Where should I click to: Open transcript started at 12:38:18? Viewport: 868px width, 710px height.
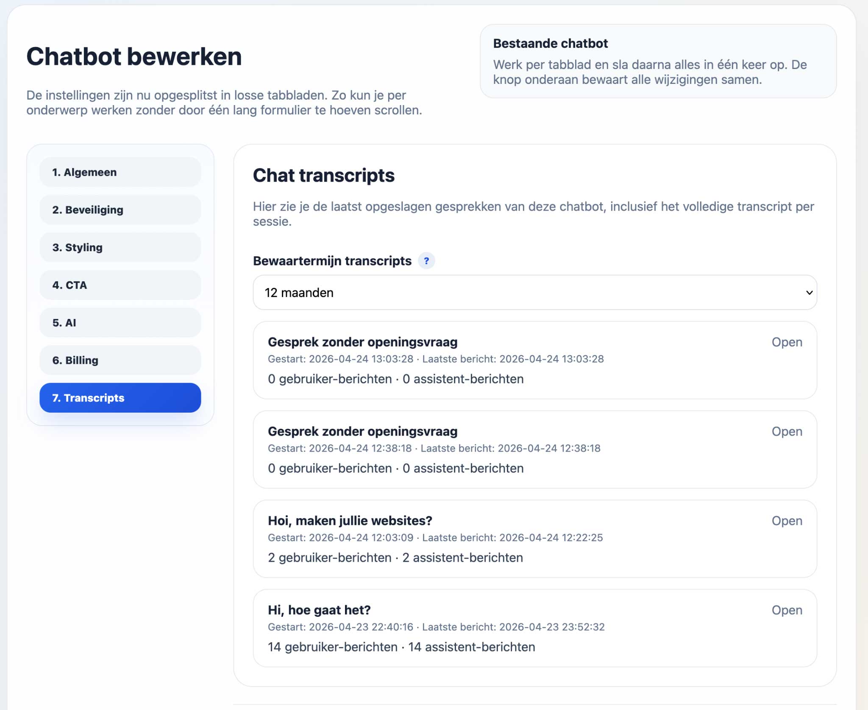787,432
